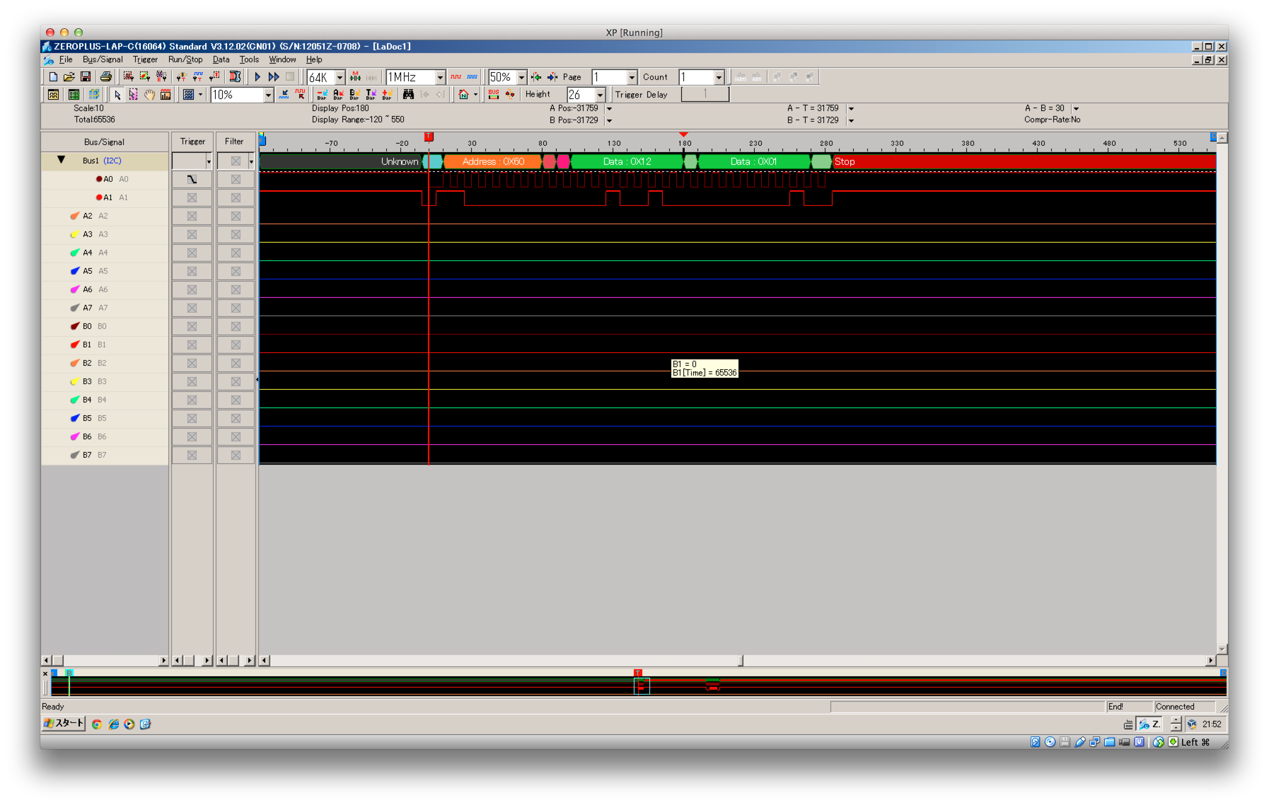Image resolution: width=1269 pixels, height=805 pixels.
Task: Click the Trigger Delay value button
Action: pos(705,94)
